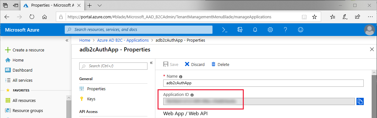Open the Azure Cloud Shell icon
This screenshot has width=377, height=118.
coord(224,30)
